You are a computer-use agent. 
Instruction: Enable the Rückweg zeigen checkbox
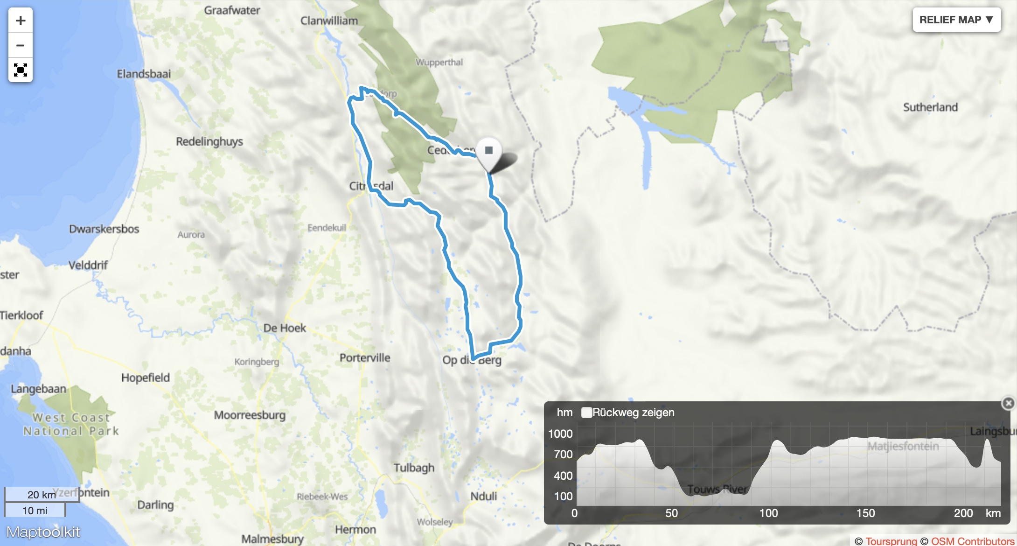[586, 413]
